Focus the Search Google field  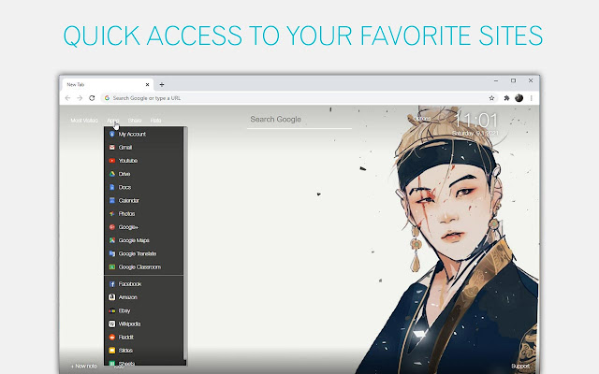299,120
